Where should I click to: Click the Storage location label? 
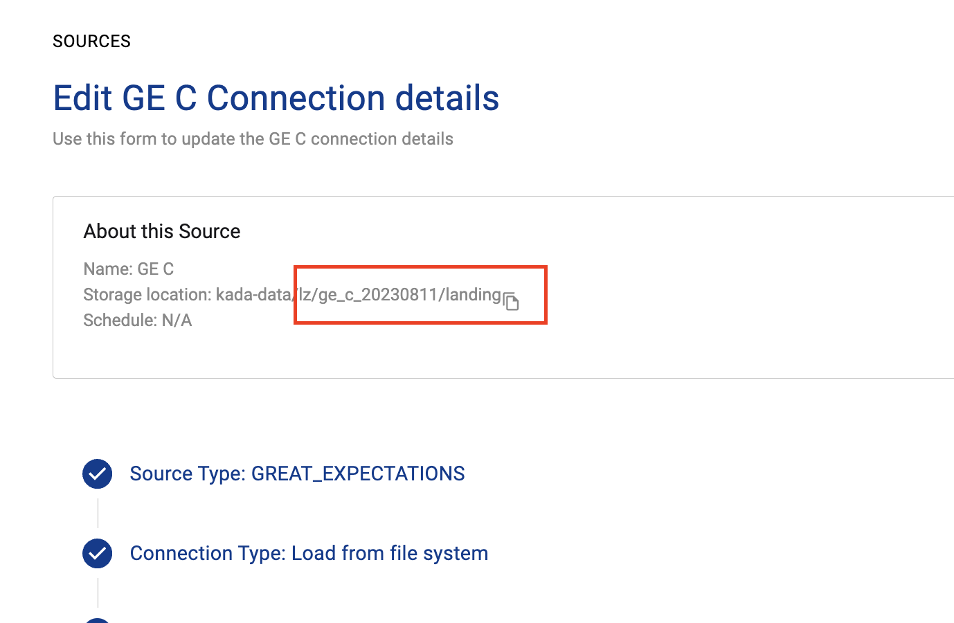(147, 295)
